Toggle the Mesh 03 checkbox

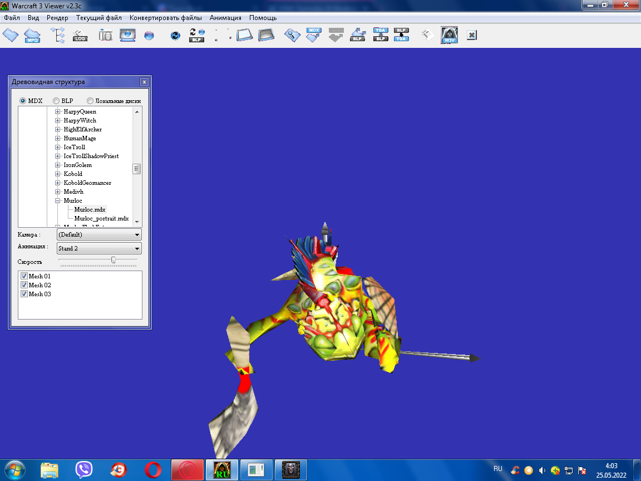[x=24, y=294]
